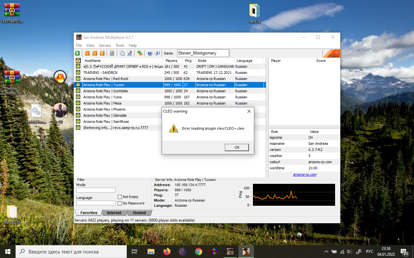Select the 'Arizona Role Play | Scottdale' server row
Screen dimensions: 414x258
170,91
